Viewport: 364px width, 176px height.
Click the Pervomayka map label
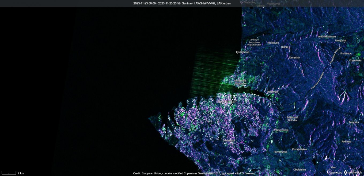click(280, 152)
